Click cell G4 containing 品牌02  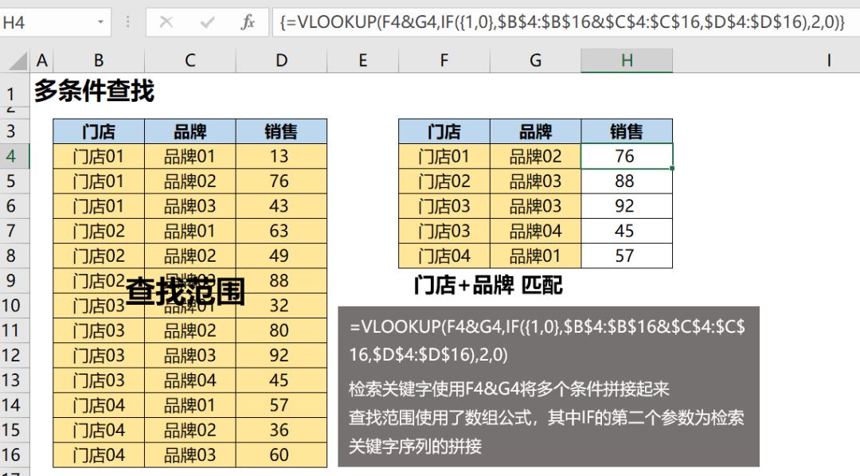point(535,156)
